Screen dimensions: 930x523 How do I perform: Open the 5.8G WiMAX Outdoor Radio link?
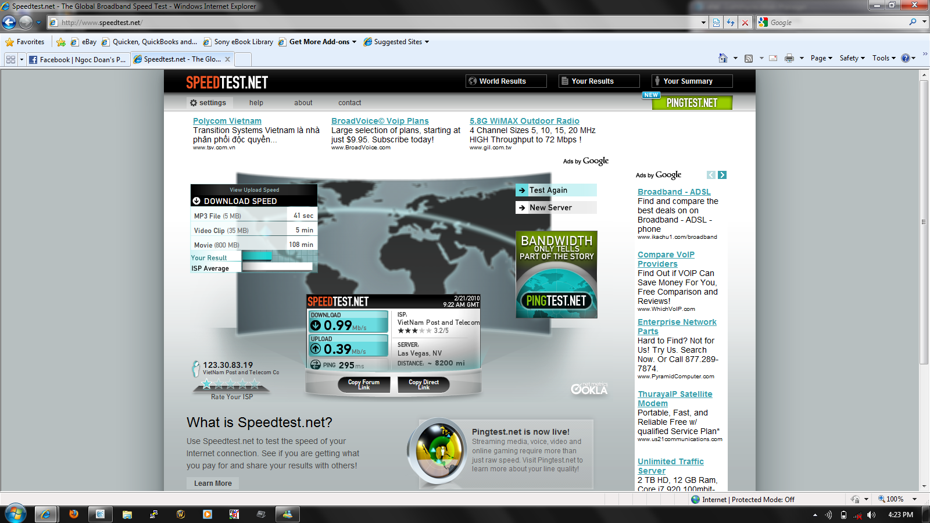[524, 121]
